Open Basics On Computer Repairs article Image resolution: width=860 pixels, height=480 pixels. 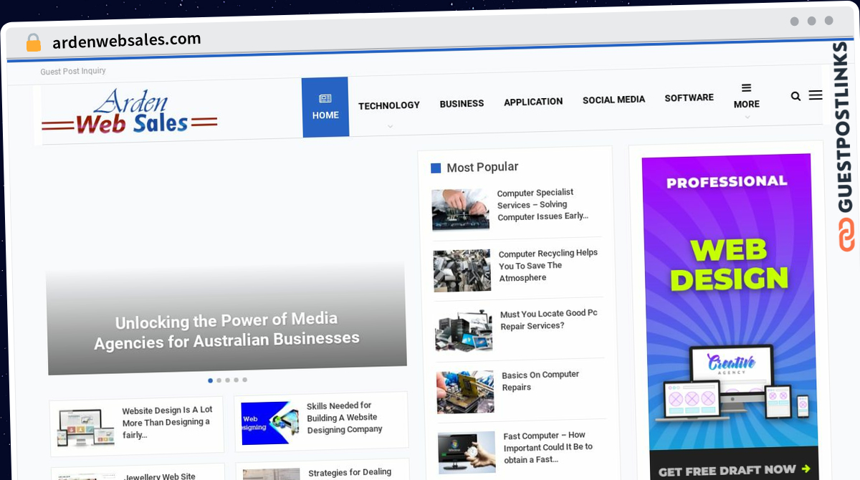(540, 380)
